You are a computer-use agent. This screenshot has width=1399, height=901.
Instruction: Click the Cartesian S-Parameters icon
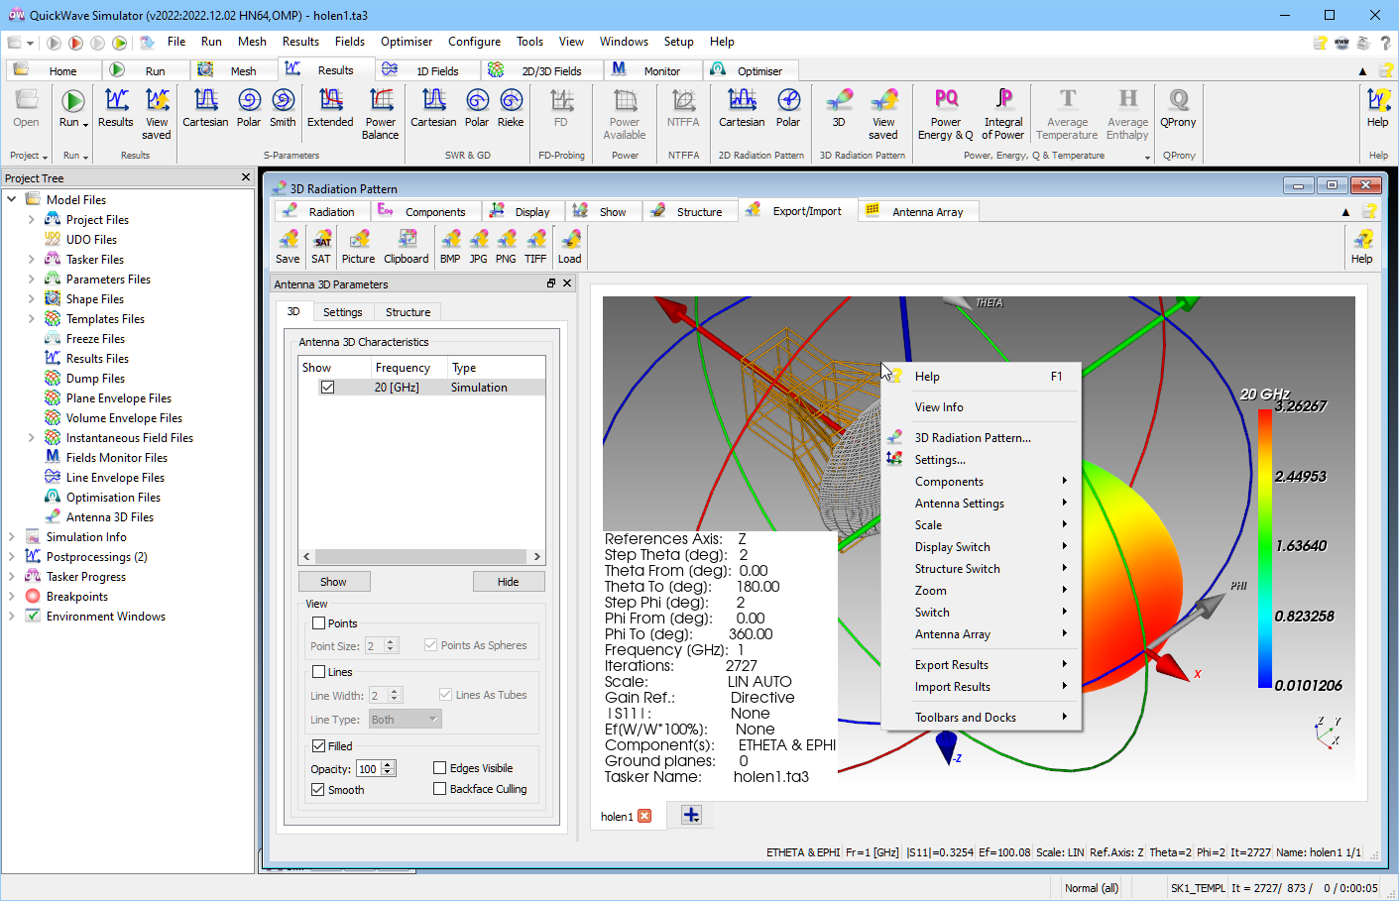[205, 109]
